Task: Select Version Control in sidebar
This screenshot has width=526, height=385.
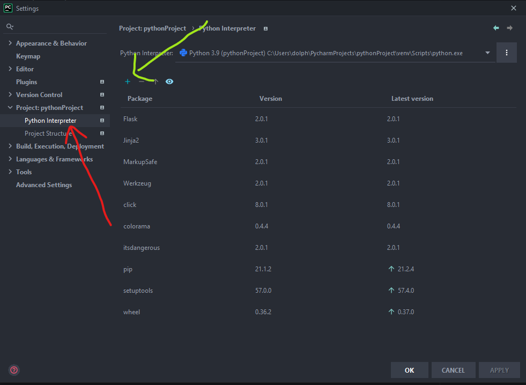Action: 39,95
